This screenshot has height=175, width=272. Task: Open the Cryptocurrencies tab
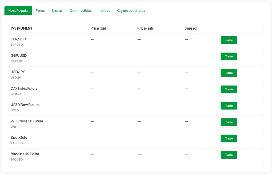tap(131, 11)
